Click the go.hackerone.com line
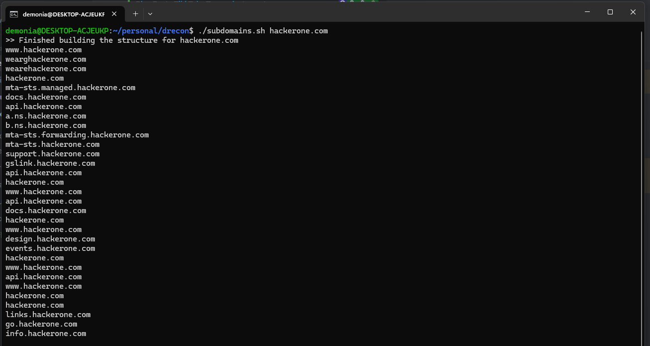The height and width of the screenshot is (346, 650). coord(41,324)
